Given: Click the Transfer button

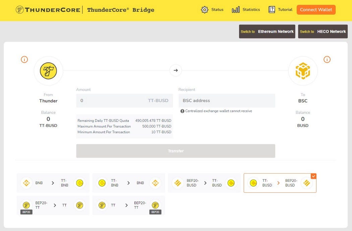Looking at the screenshot, I should [176, 151].
